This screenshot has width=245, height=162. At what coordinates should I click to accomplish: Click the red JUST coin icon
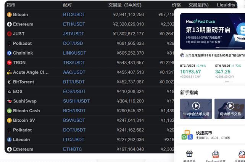[x=10, y=34]
